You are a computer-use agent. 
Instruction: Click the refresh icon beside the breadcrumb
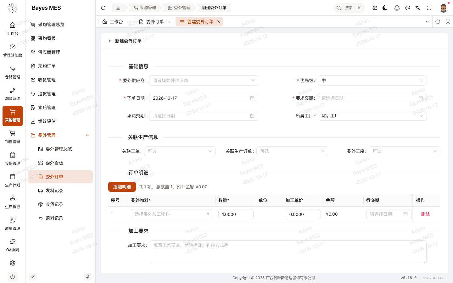(103, 8)
